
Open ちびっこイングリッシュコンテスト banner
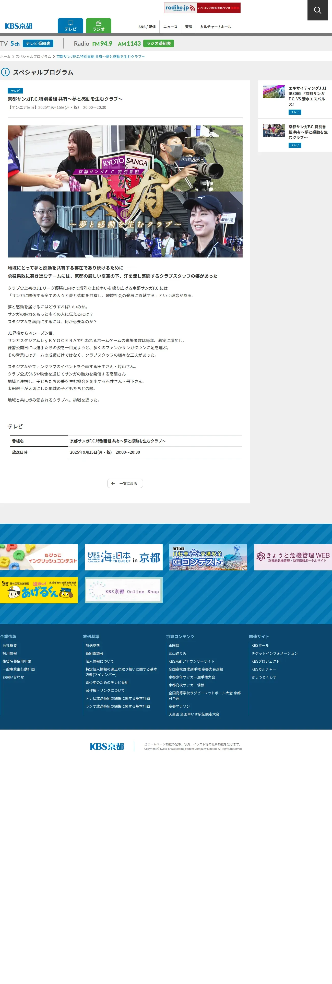pyautogui.click(x=39, y=557)
